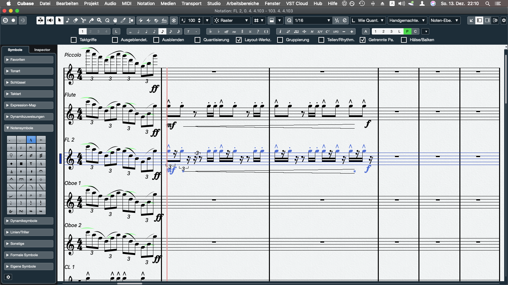Switch to the Inspector tab
This screenshot has width=508, height=285.
pyautogui.click(x=42, y=50)
